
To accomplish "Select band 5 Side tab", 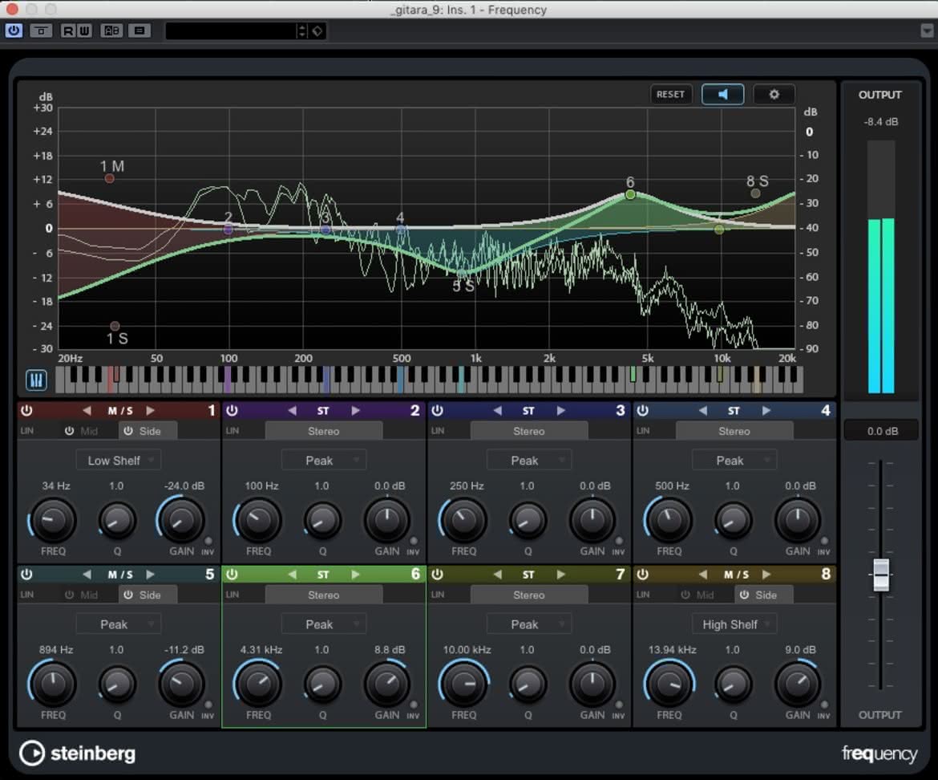I will [148, 595].
